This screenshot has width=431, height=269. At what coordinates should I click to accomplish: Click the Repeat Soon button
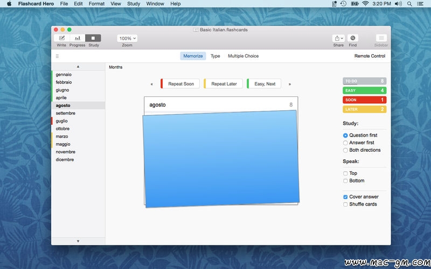click(180, 84)
